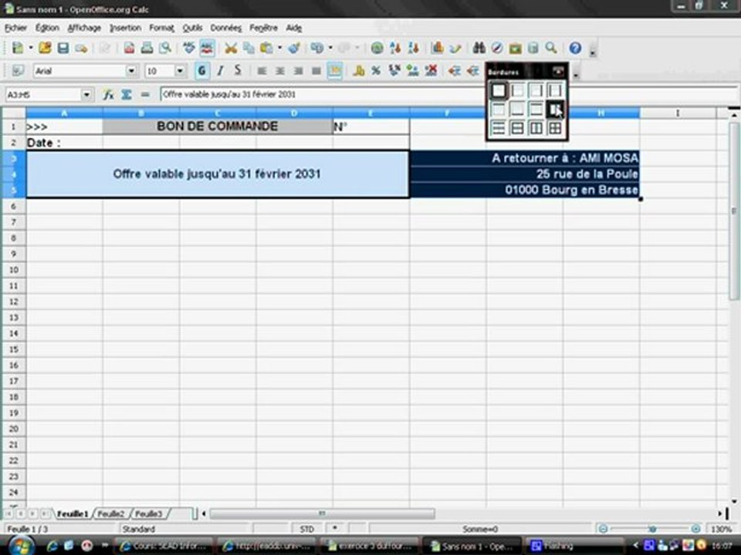
Task: Click the horizontal scrollbar thumb
Action: tap(322, 513)
